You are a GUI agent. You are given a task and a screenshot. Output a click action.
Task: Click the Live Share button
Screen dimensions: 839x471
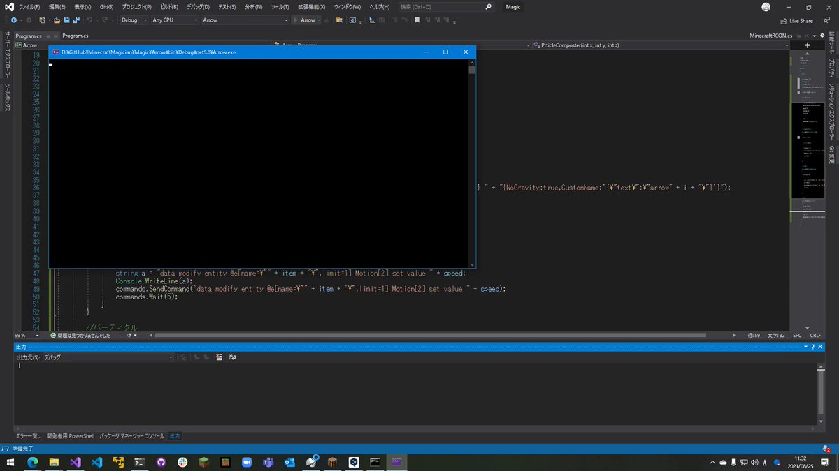(x=796, y=21)
